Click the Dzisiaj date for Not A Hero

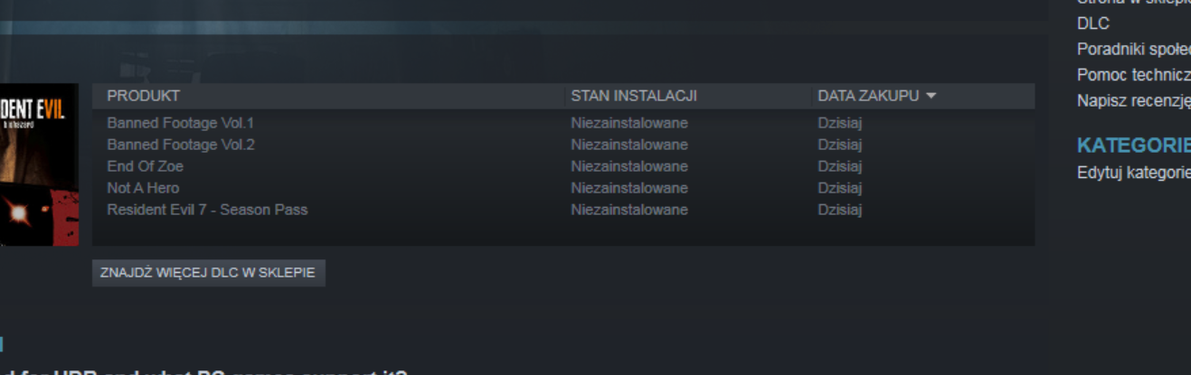pos(840,188)
